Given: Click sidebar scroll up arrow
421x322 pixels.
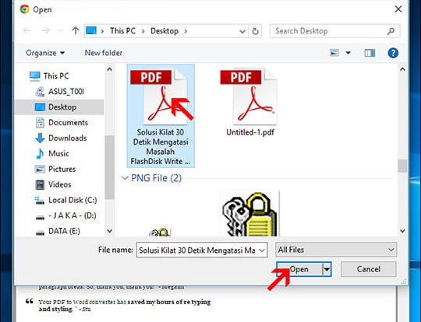Looking at the screenshot, I should coord(110,69).
